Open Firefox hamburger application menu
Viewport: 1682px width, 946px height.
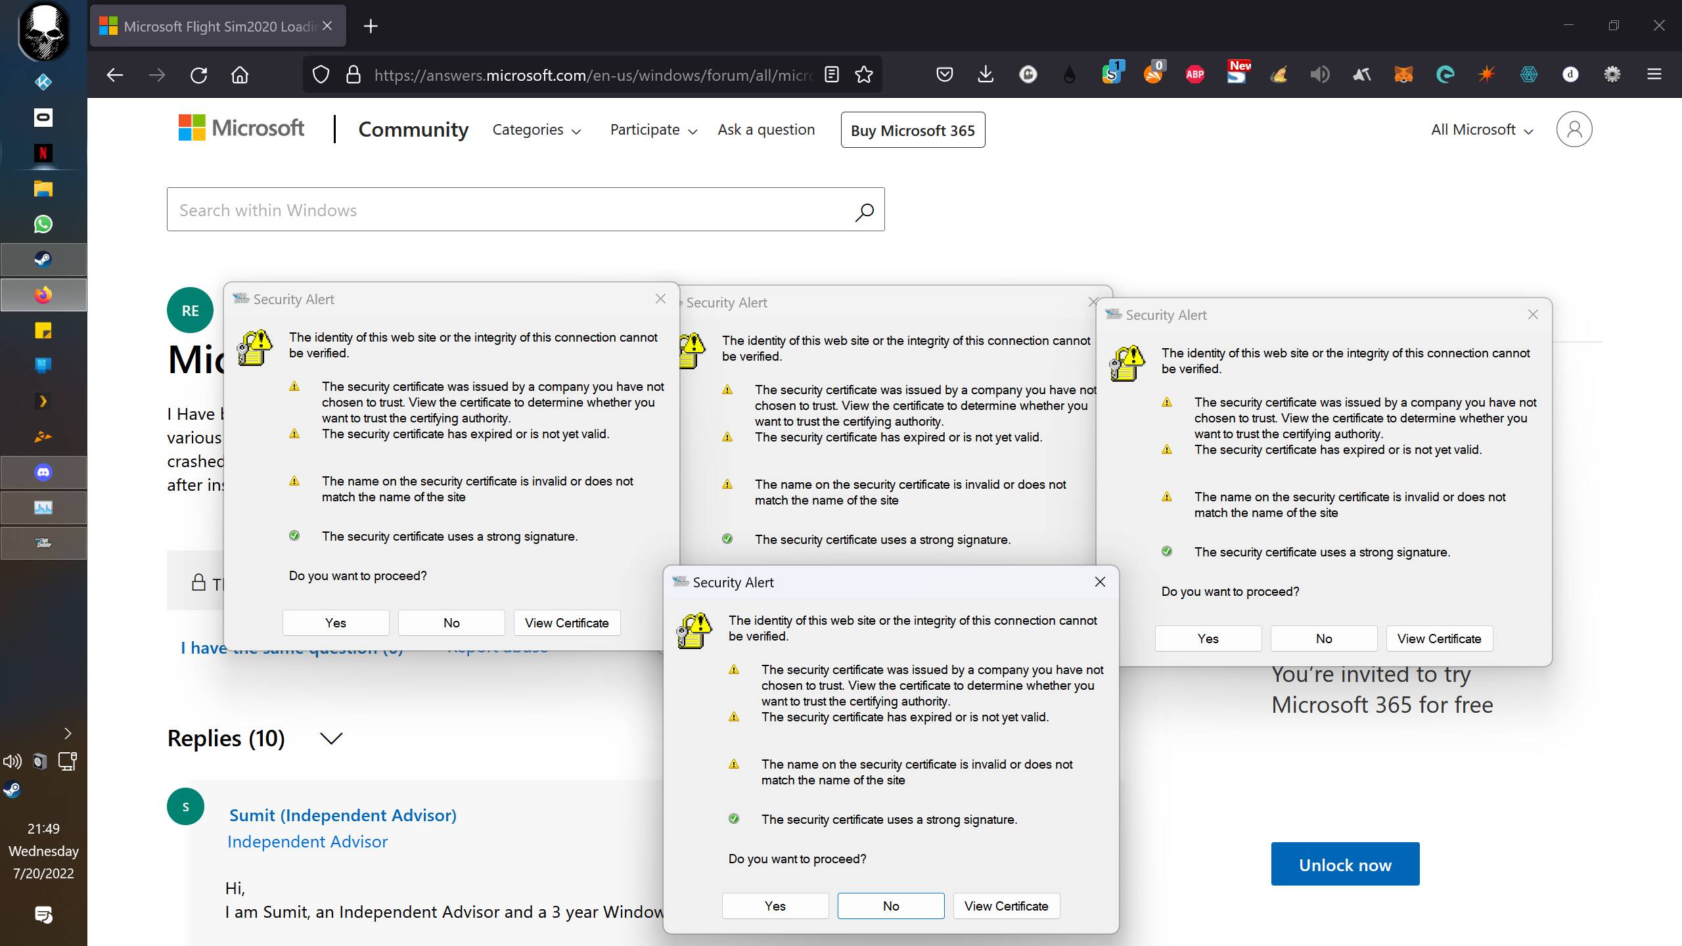(1654, 75)
